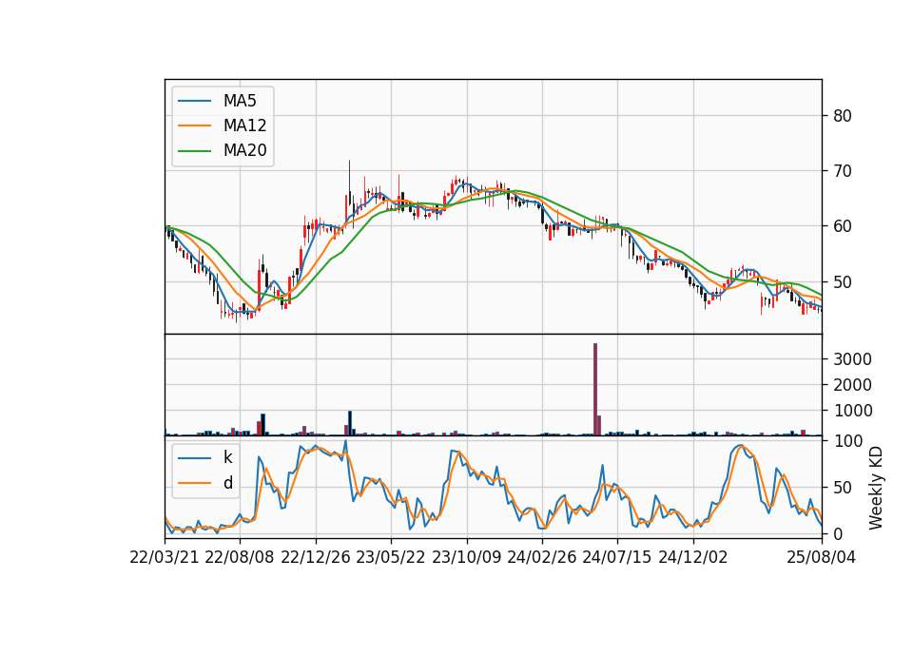The height and width of the screenshot is (656, 913).
Task: Click the 2000 volume axis tick
Action: (852, 385)
